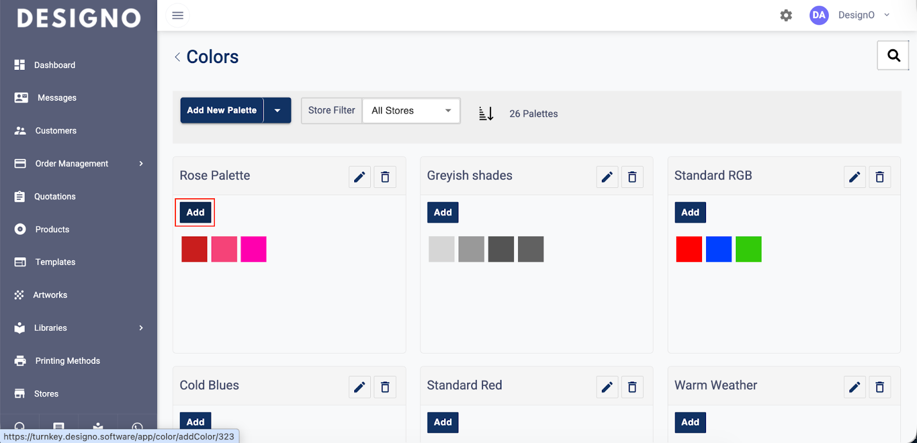
Task: Delete the Cold Blues palette
Action: click(x=385, y=387)
